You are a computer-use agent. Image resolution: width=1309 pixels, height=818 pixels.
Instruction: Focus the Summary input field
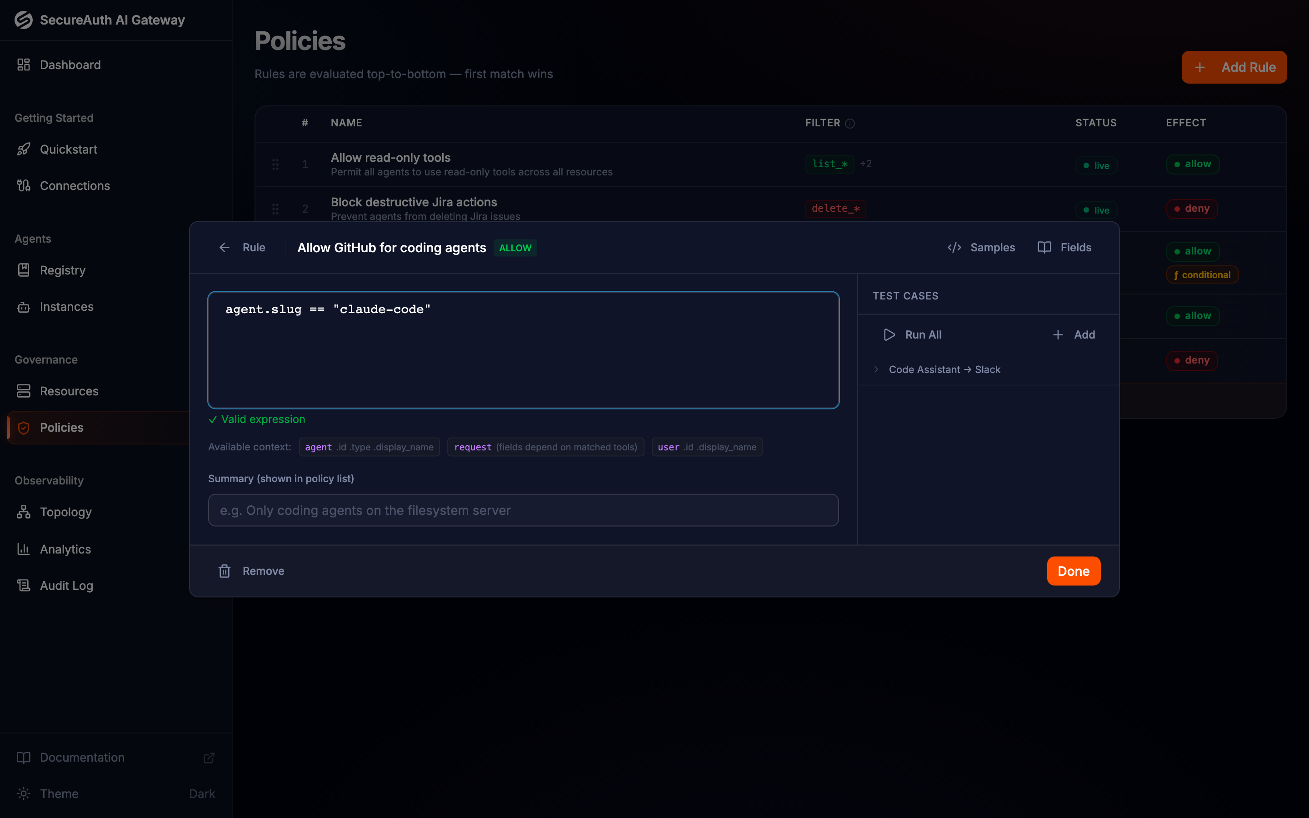click(524, 510)
